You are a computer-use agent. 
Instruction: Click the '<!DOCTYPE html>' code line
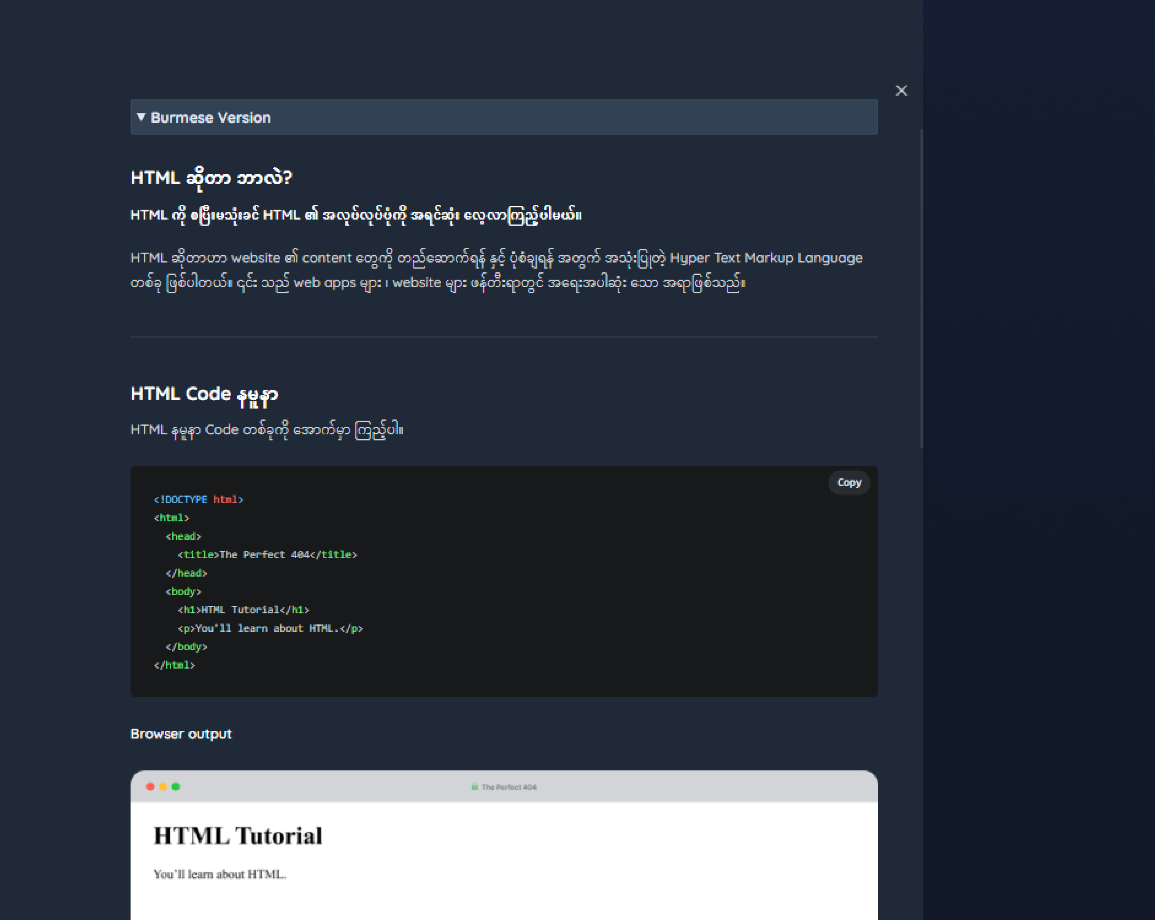coord(198,500)
